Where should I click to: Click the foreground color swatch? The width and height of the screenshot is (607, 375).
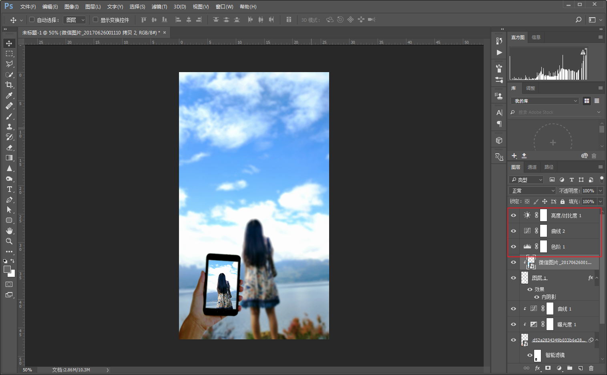pos(7,270)
